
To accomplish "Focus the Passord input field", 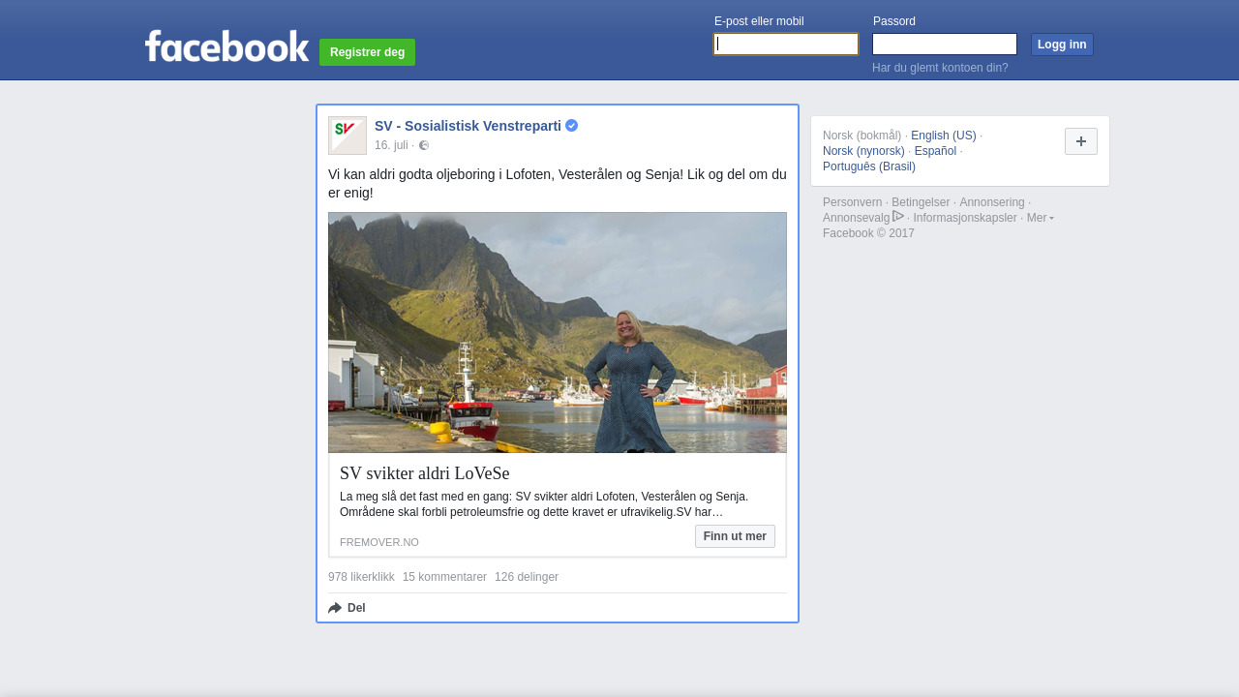I will pyautogui.click(x=945, y=45).
